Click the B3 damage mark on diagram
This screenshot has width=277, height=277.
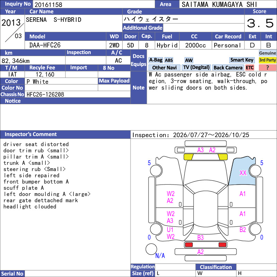click(200, 238)
